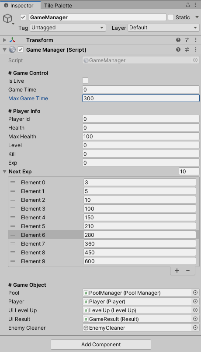Click Element 2 value field showing 10
The height and width of the screenshot is (352, 201).
139,200
